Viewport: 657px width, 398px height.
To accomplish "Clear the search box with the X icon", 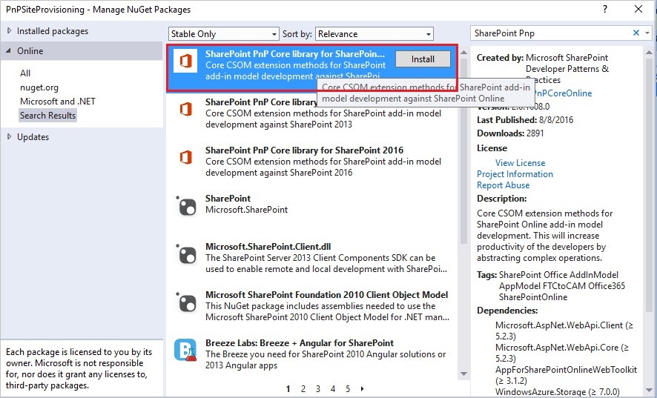I will (636, 33).
